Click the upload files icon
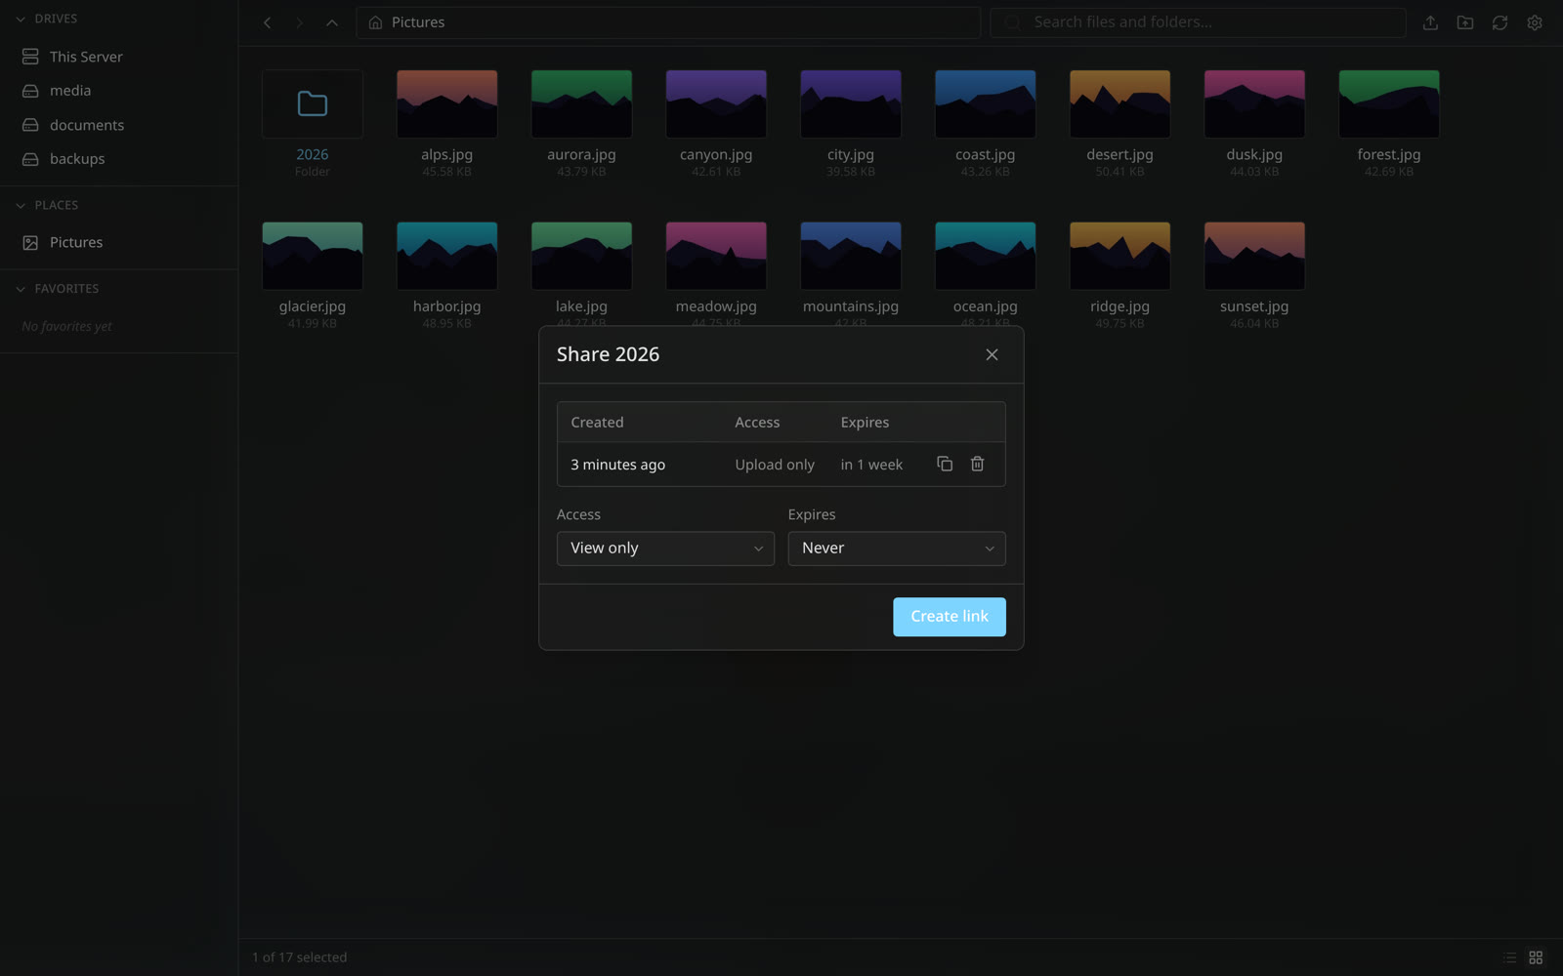The width and height of the screenshot is (1563, 976). (x=1430, y=22)
